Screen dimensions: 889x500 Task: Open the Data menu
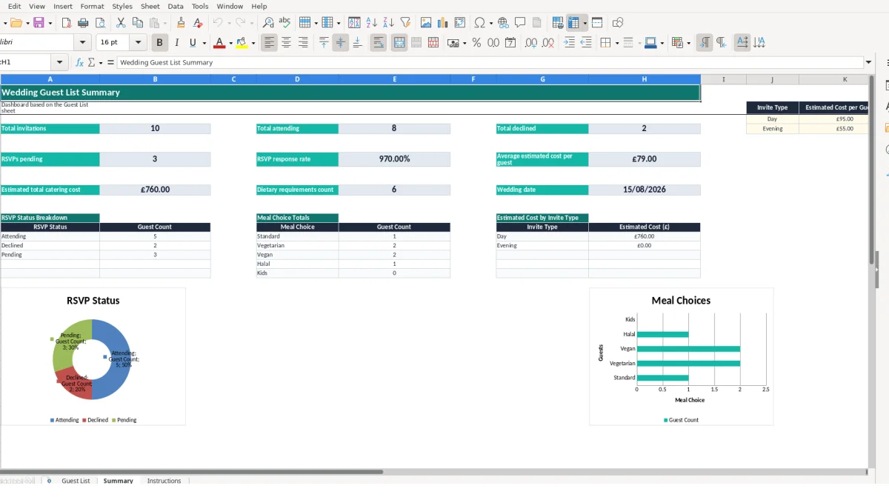176,6
